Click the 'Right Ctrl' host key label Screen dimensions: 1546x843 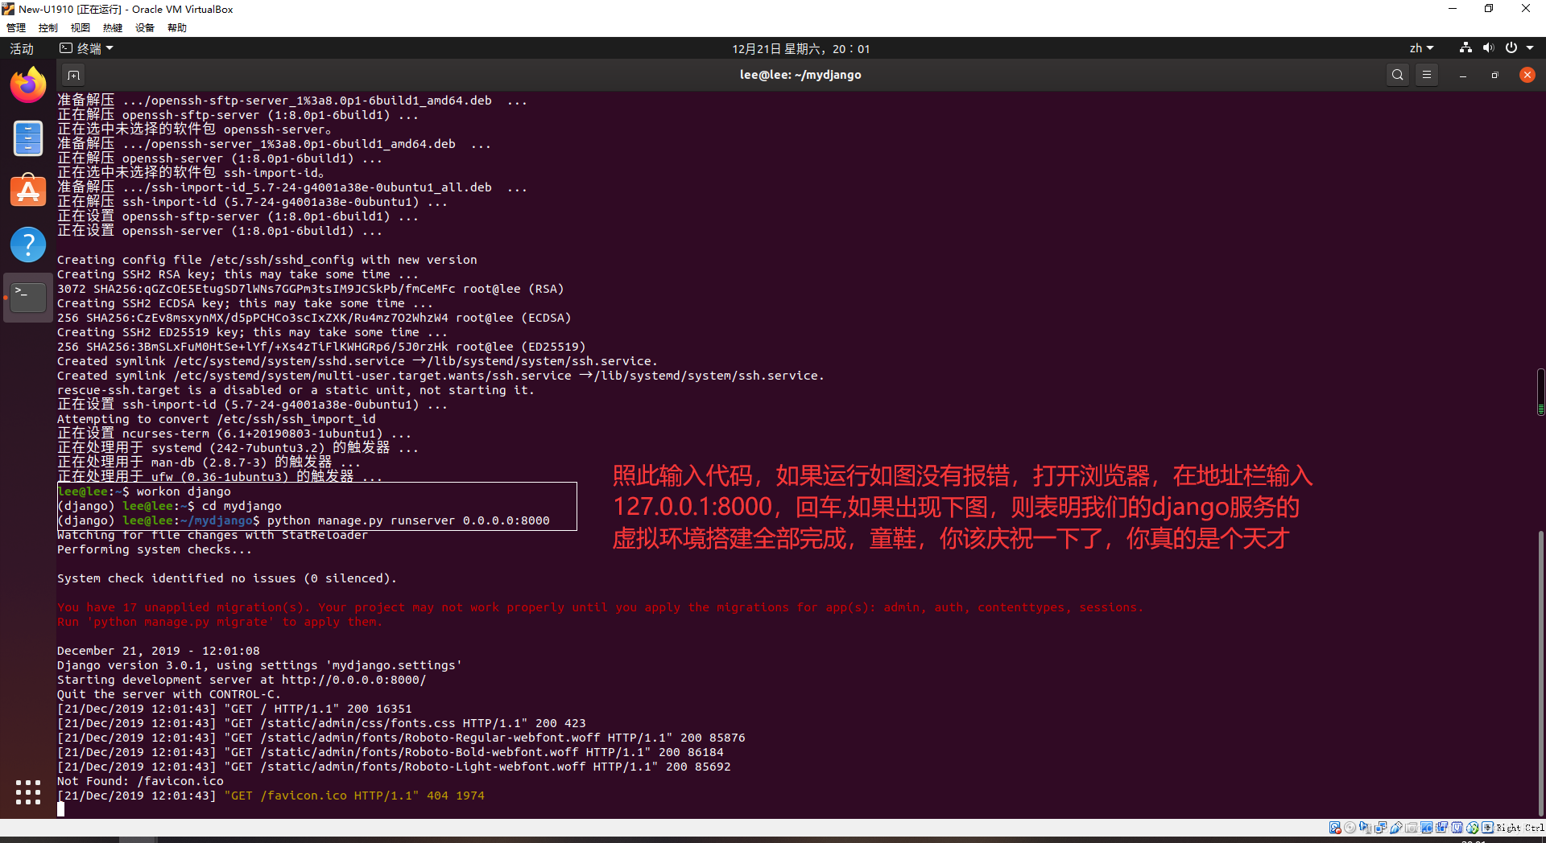click(1520, 828)
